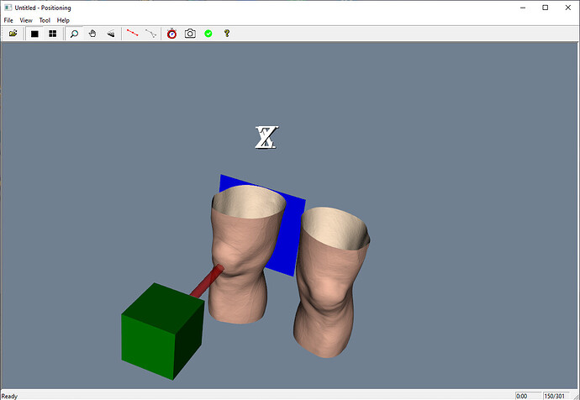The image size is (580, 400).
Task: Select the hand pan tool
Action: (x=92, y=34)
